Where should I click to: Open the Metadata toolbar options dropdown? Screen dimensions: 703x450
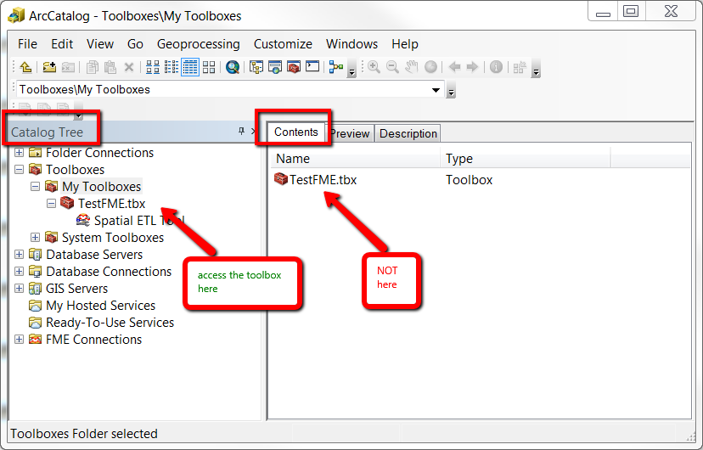click(78, 112)
